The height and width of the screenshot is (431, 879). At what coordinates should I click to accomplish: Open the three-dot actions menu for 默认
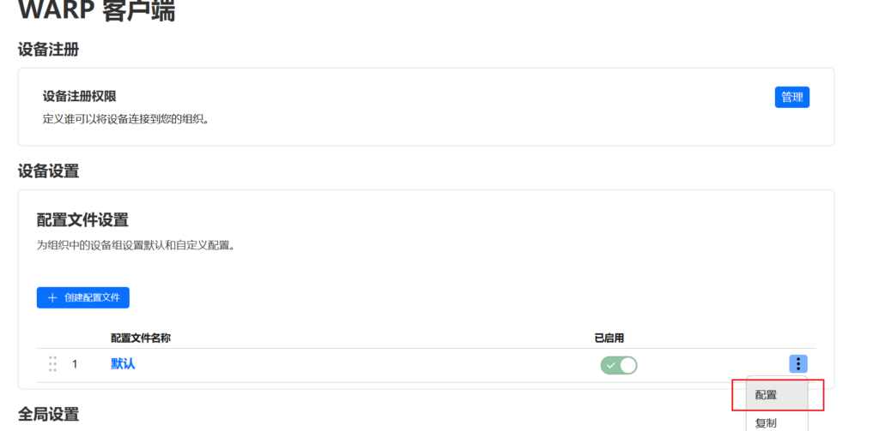798,364
